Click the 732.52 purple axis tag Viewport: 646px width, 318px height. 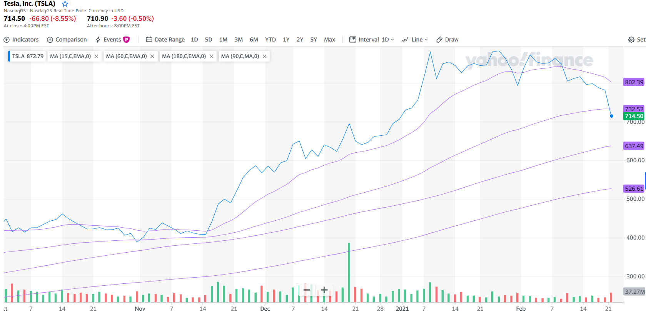pyautogui.click(x=634, y=109)
